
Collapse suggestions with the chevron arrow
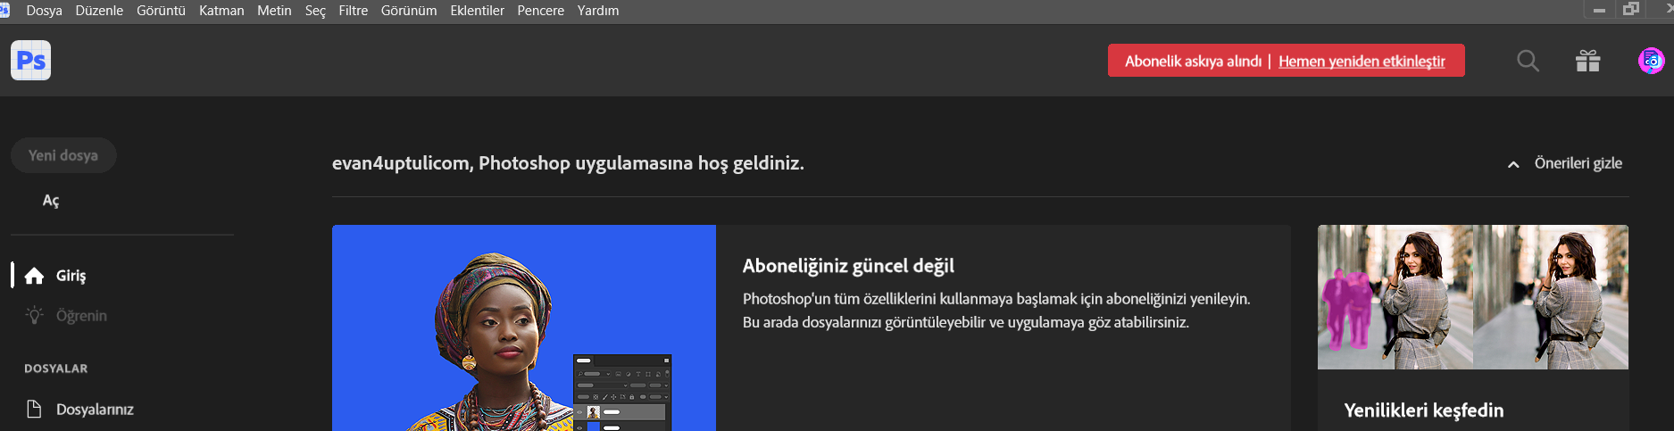[1513, 164]
